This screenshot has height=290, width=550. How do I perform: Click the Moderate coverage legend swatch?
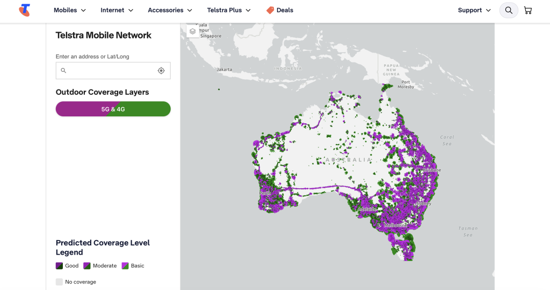87,266
